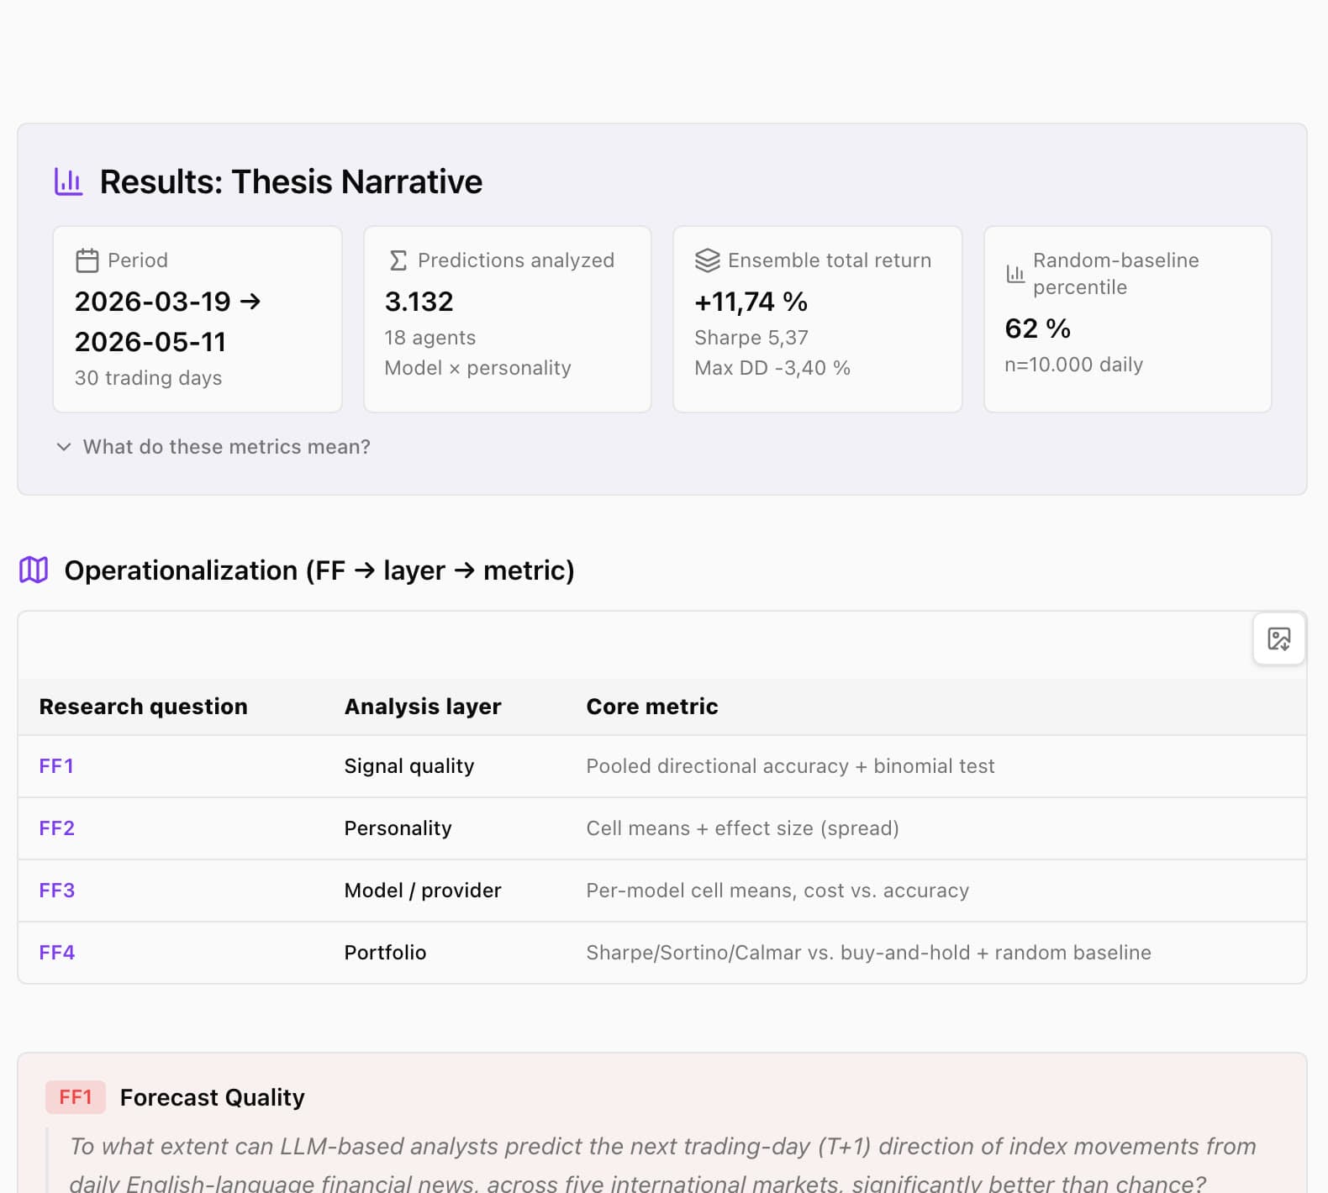Click the red FF1 badge
The image size is (1328, 1193).
click(76, 1097)
